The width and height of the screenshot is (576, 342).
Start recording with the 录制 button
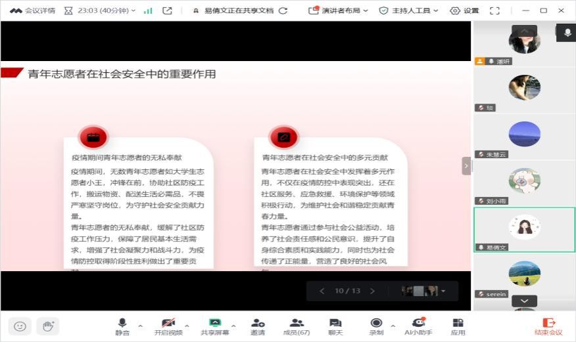point(376,326)
